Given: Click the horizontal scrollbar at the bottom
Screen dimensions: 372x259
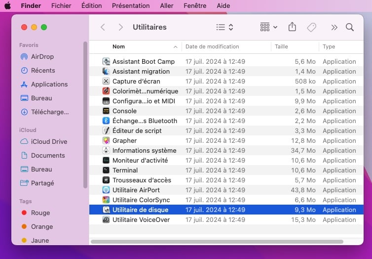Looking at the screenshot, I should click(217, 242).
